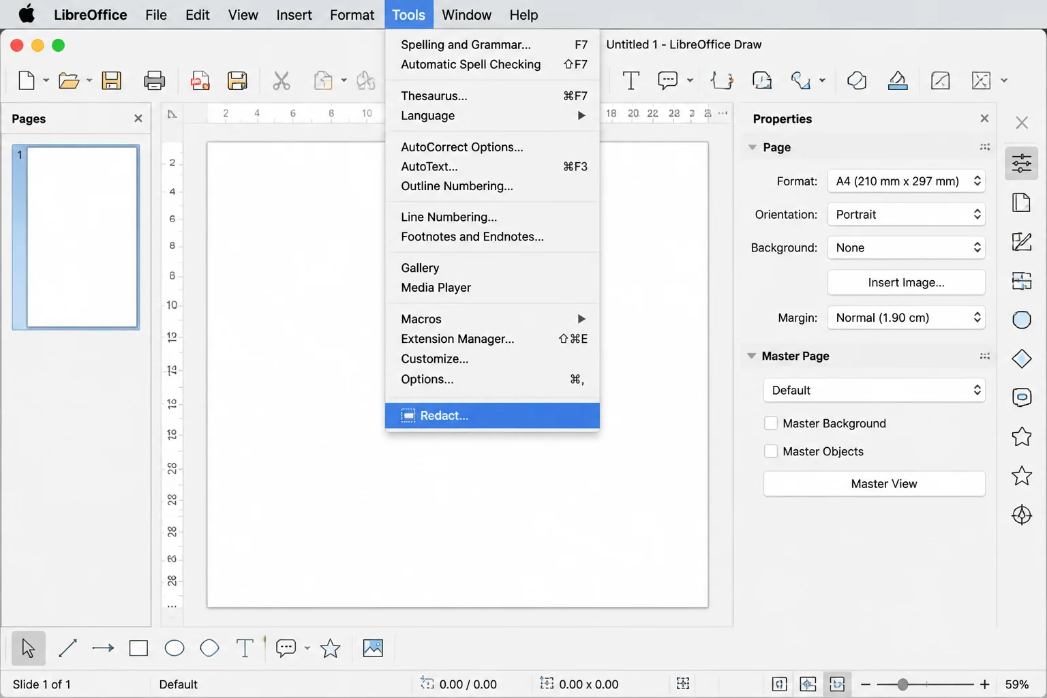
Task: Click the zoom out minus icon
Action: click(866, 684)
